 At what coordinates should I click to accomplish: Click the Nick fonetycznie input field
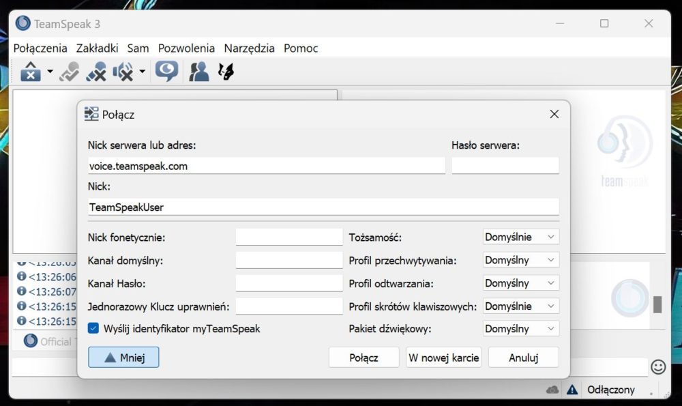288,237
